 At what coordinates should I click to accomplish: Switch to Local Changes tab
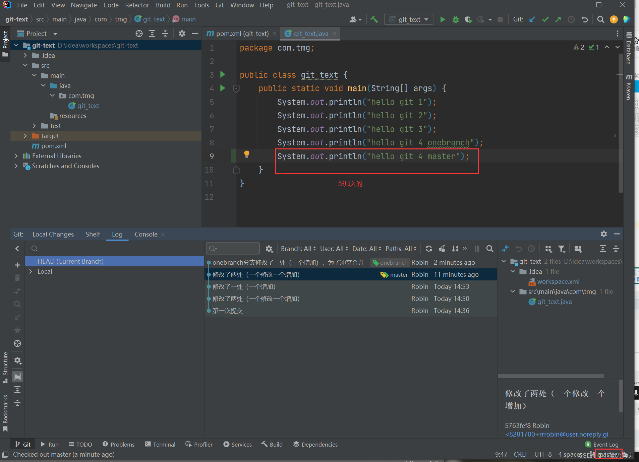(x=53, y=234)
